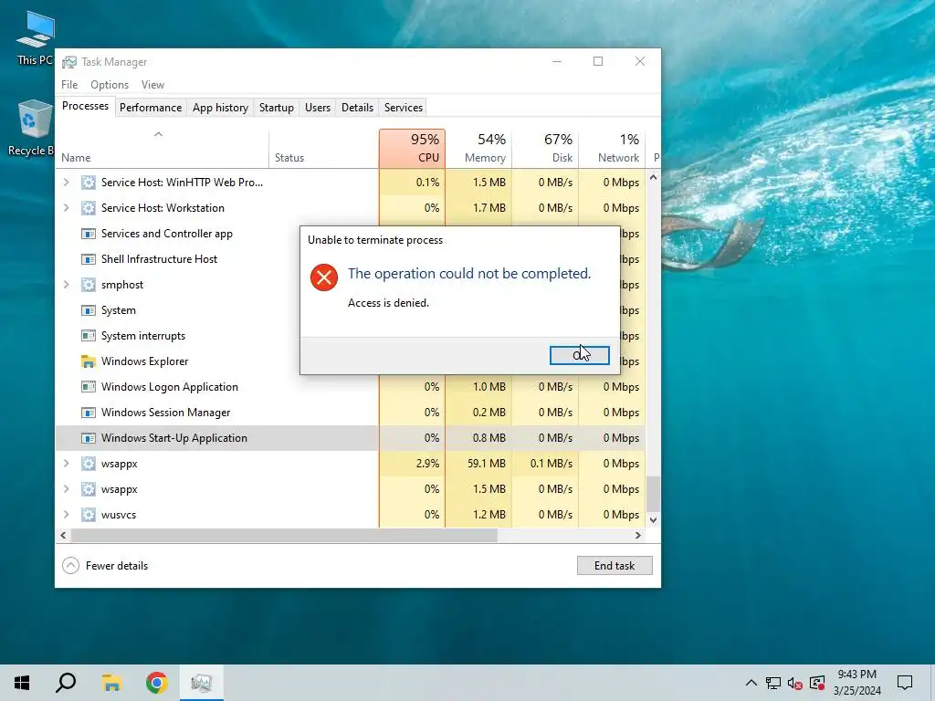Click the gear icon of Service Host: Workstation
The image size is (935, 701).
[x=89, y=208]
